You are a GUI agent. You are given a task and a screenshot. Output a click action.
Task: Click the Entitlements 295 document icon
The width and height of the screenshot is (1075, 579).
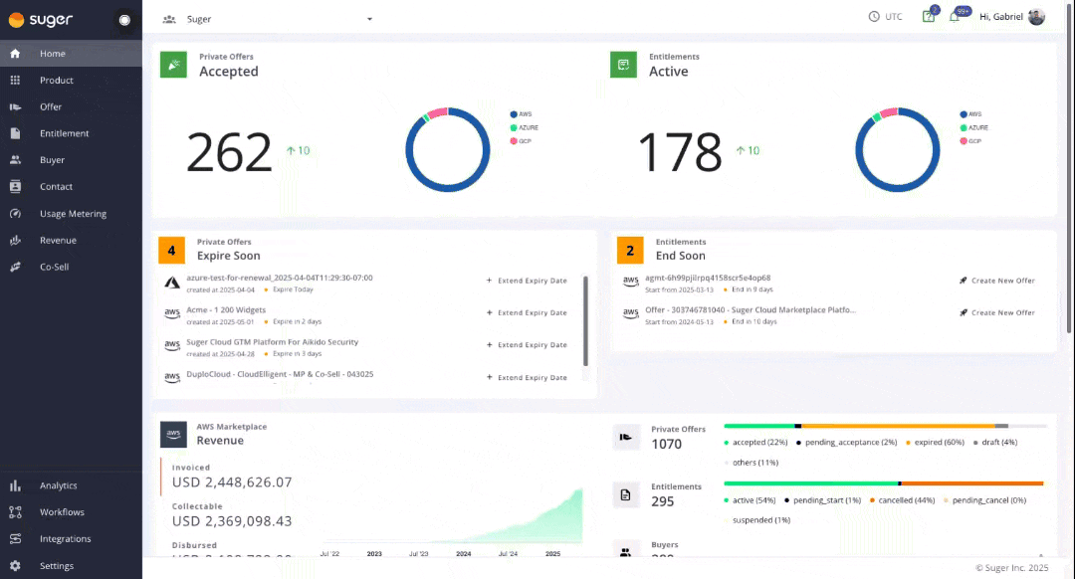click(x=625, y=494)
